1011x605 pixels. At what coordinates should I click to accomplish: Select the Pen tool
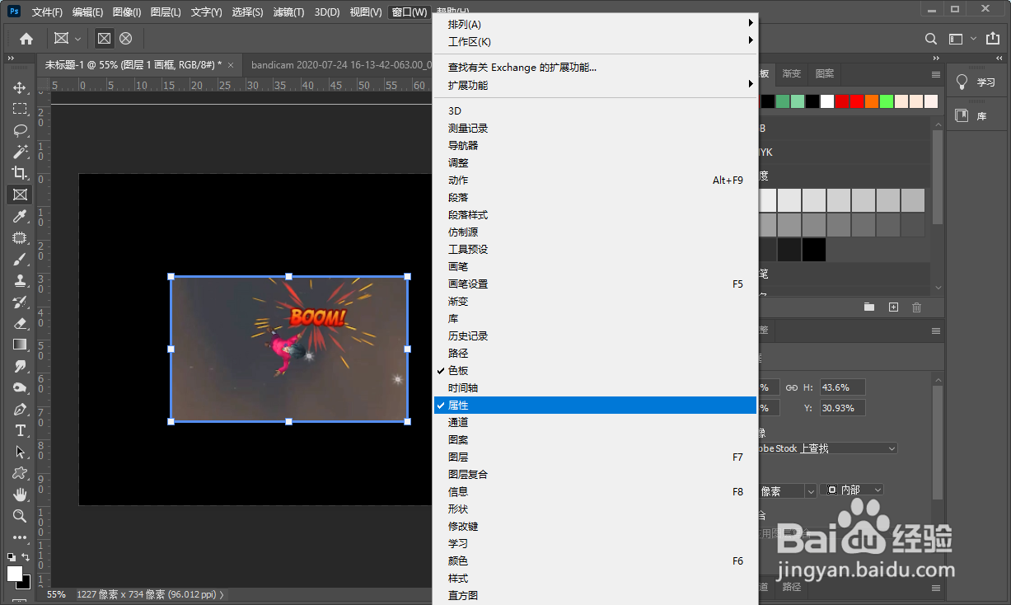(x=20, y=409)
